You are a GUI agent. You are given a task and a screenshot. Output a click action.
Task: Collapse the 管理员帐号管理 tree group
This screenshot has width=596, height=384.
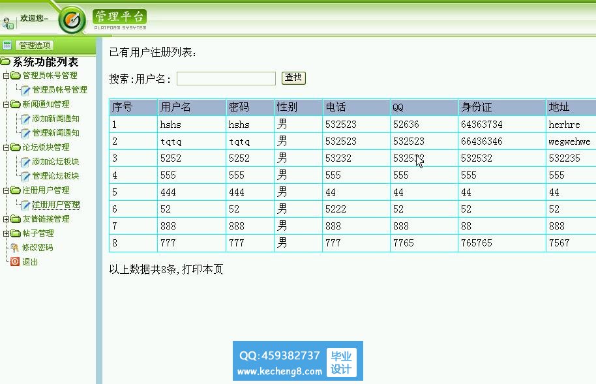coord(6,76)
